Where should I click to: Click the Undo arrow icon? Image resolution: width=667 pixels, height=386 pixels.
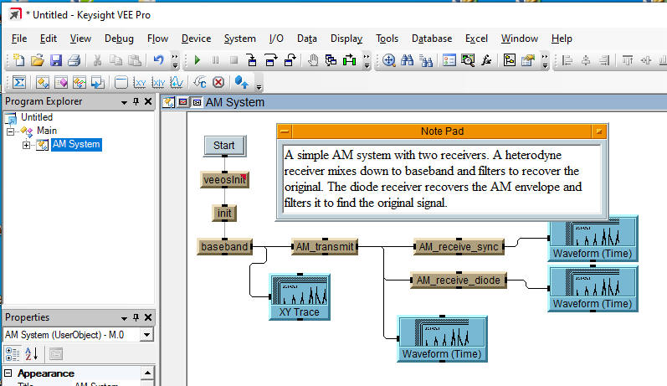pos(158,60)
